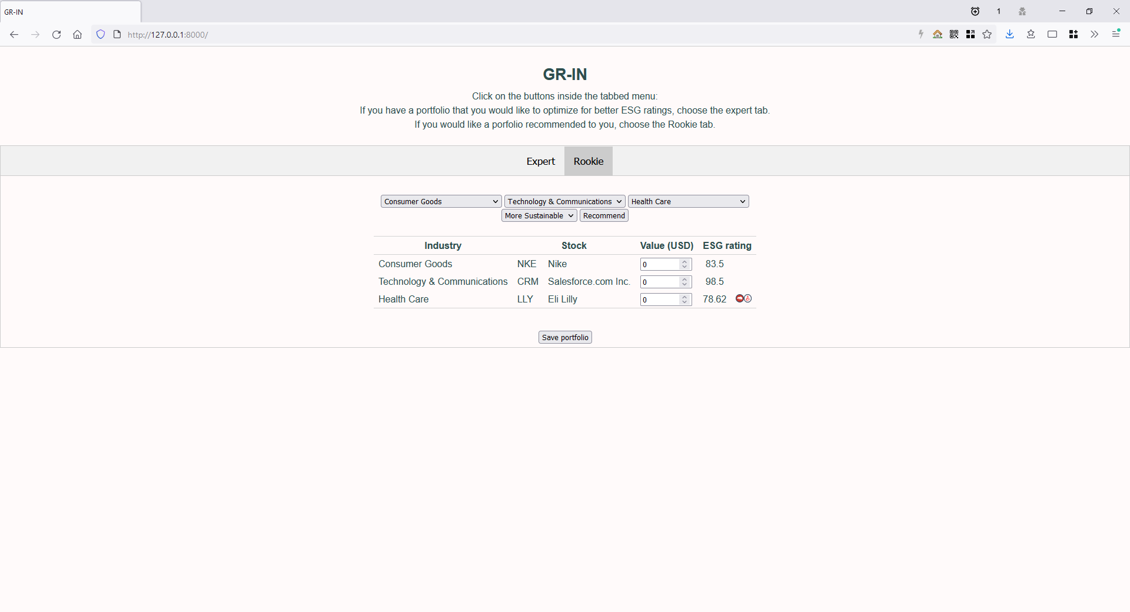Click the GR-IN page heading
The image size is (1130, 612).
(x=565, y=74)
